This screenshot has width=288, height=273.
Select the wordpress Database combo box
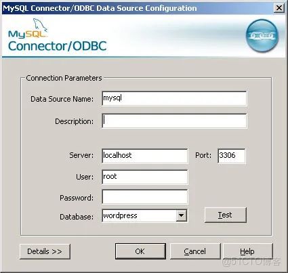pyautogui.click(x=144, y=215)
